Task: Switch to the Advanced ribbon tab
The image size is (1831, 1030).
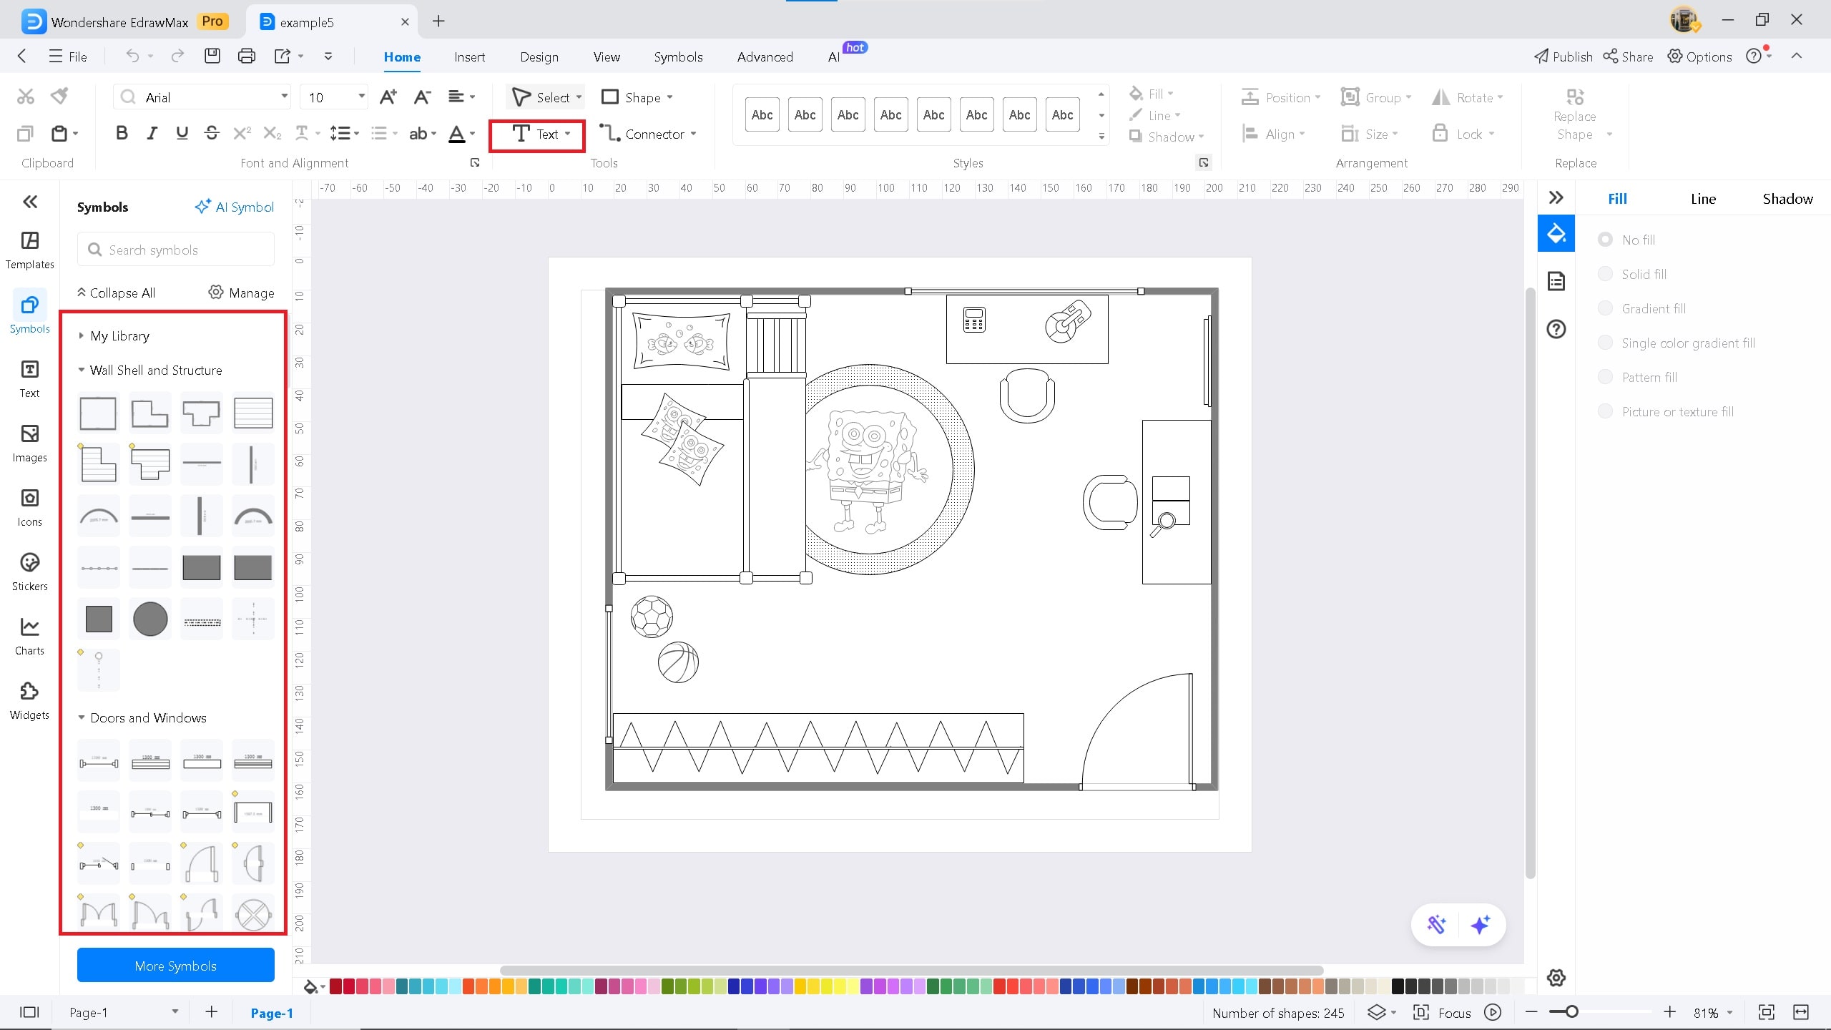Action: (765, 57)
